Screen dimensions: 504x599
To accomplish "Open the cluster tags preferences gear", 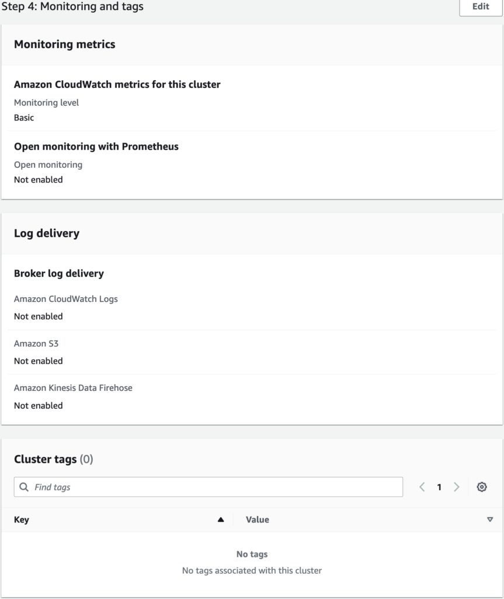I will pos(481,487).
